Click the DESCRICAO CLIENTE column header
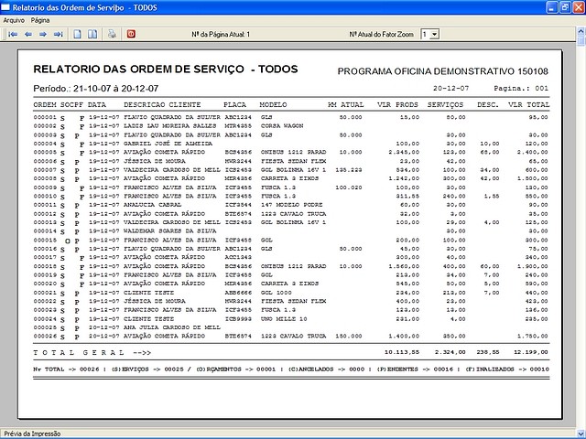Viewport: 586px width, 439px height. pos(162,105)
